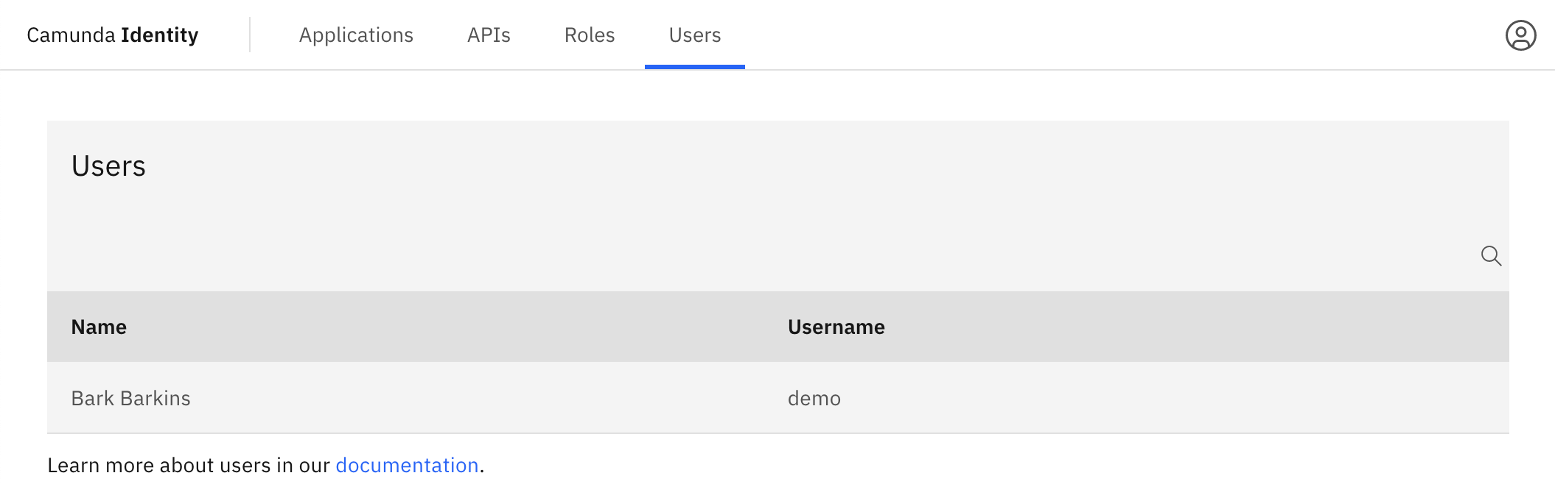
Task: Click the vertical divider beside the logo
Action: click(250, 35)
